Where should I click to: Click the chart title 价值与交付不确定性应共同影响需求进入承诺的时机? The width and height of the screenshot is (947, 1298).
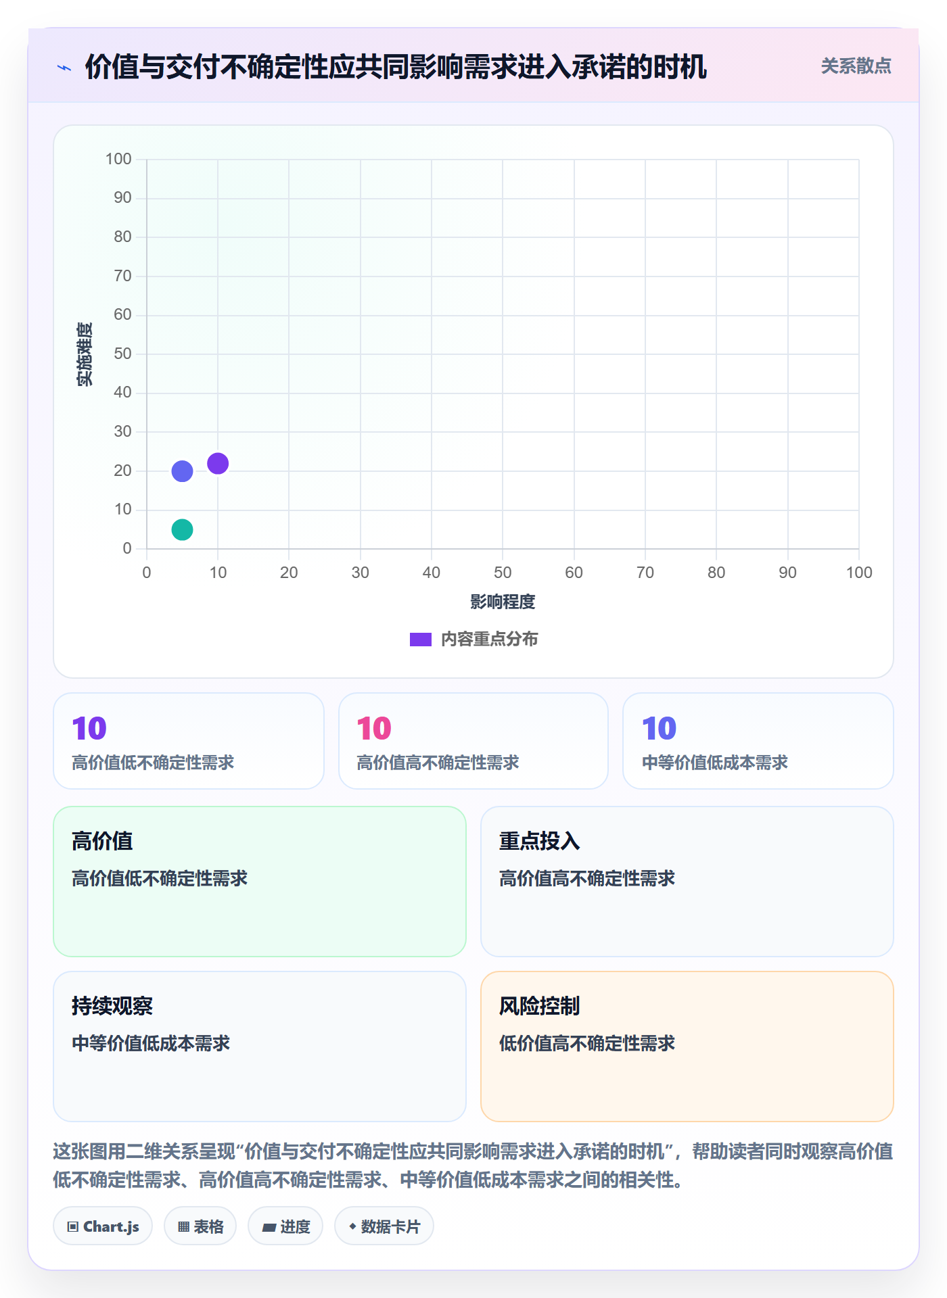click(x=396, y=67)
